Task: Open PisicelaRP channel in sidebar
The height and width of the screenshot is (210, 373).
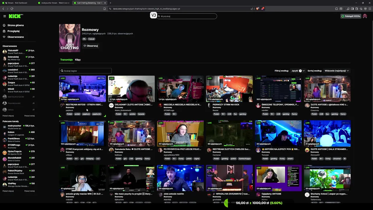Action: pos(19,52)
